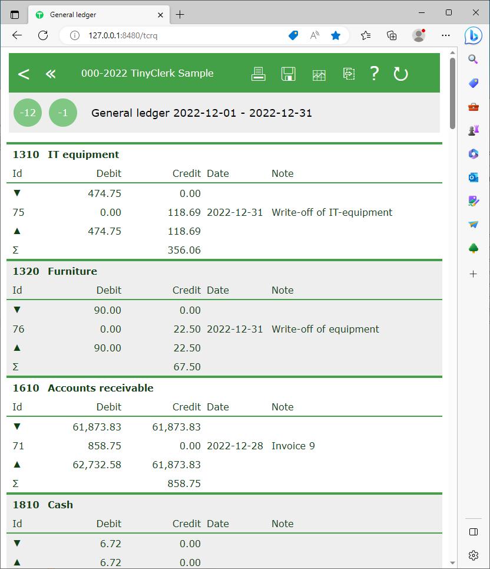Open the Bing Copilot sidebar icon
490x569 pixels.
click(473, 35)
